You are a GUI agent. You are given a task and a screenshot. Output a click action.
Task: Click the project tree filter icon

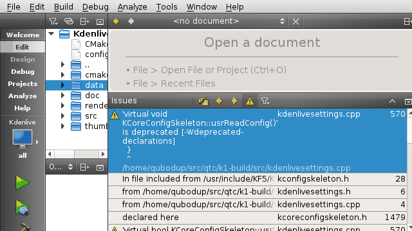click(53, 21)
